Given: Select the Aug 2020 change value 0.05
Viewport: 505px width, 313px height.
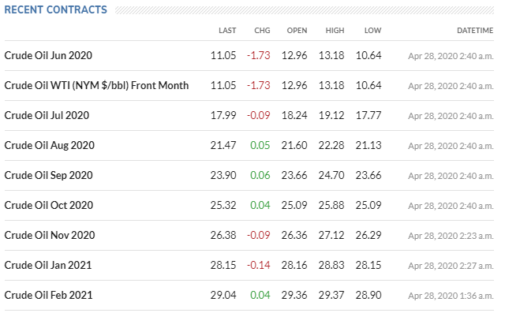Looking at the screenshot, I should click(x=260, y=145).
